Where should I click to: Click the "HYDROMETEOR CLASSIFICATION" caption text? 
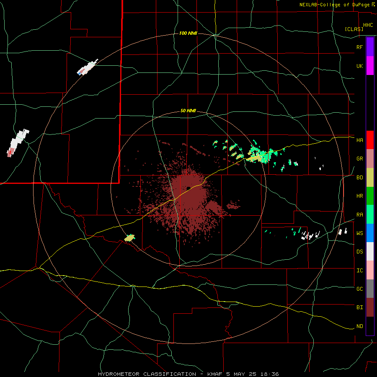tap(147, 374)
